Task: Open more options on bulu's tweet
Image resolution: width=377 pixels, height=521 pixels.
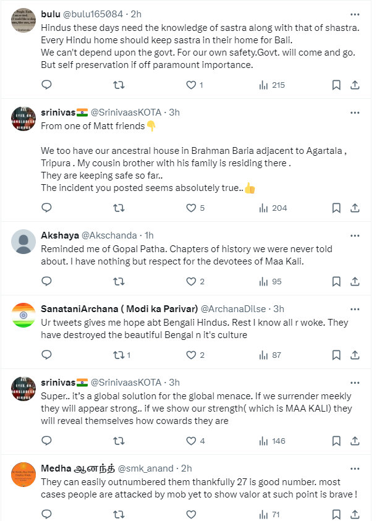Action: tap(355, 14)
